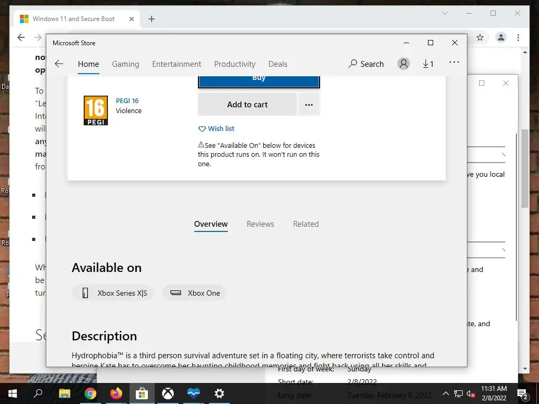
Task: Bookmark this page with the star icon
Action: (480, 37)
